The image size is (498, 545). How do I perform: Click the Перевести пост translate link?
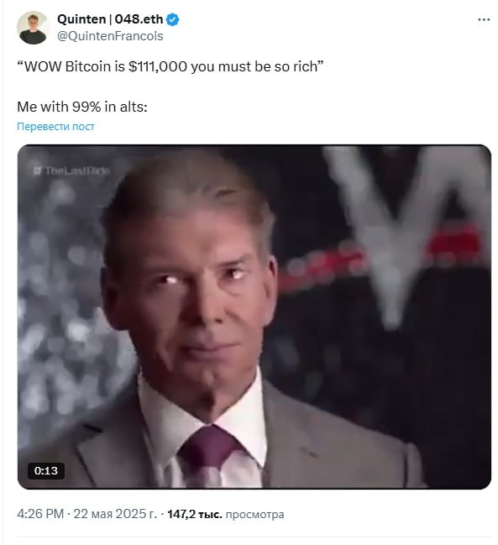55,127
